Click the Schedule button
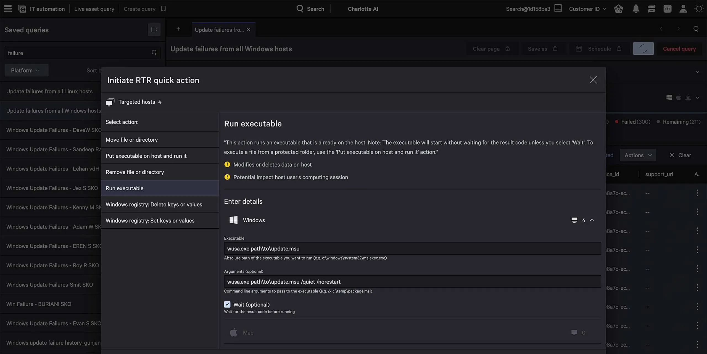Viewport: 707px width, 354px height. click(599, 49)
